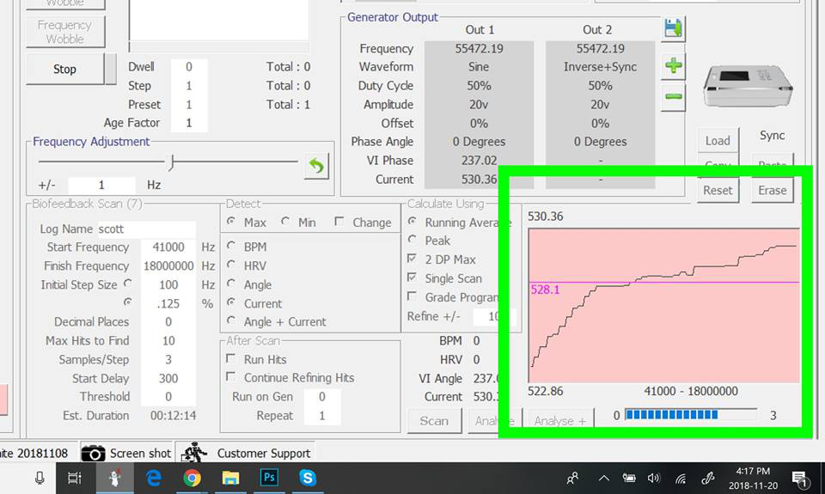
Task: Enable Continue Refining Hits checkbox
Action: point(230,376)
